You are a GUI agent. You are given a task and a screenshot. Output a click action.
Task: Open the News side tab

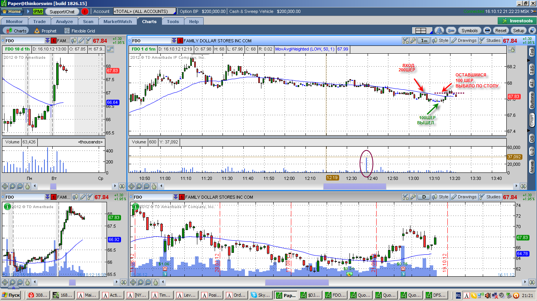(x=531, y=167)
